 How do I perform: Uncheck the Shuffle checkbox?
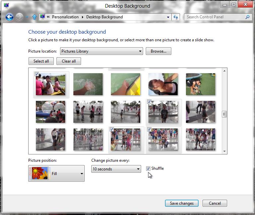point(148,169)
